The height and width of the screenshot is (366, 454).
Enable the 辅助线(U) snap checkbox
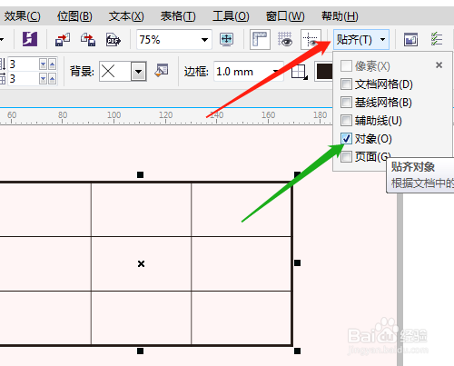coord(346,120)
